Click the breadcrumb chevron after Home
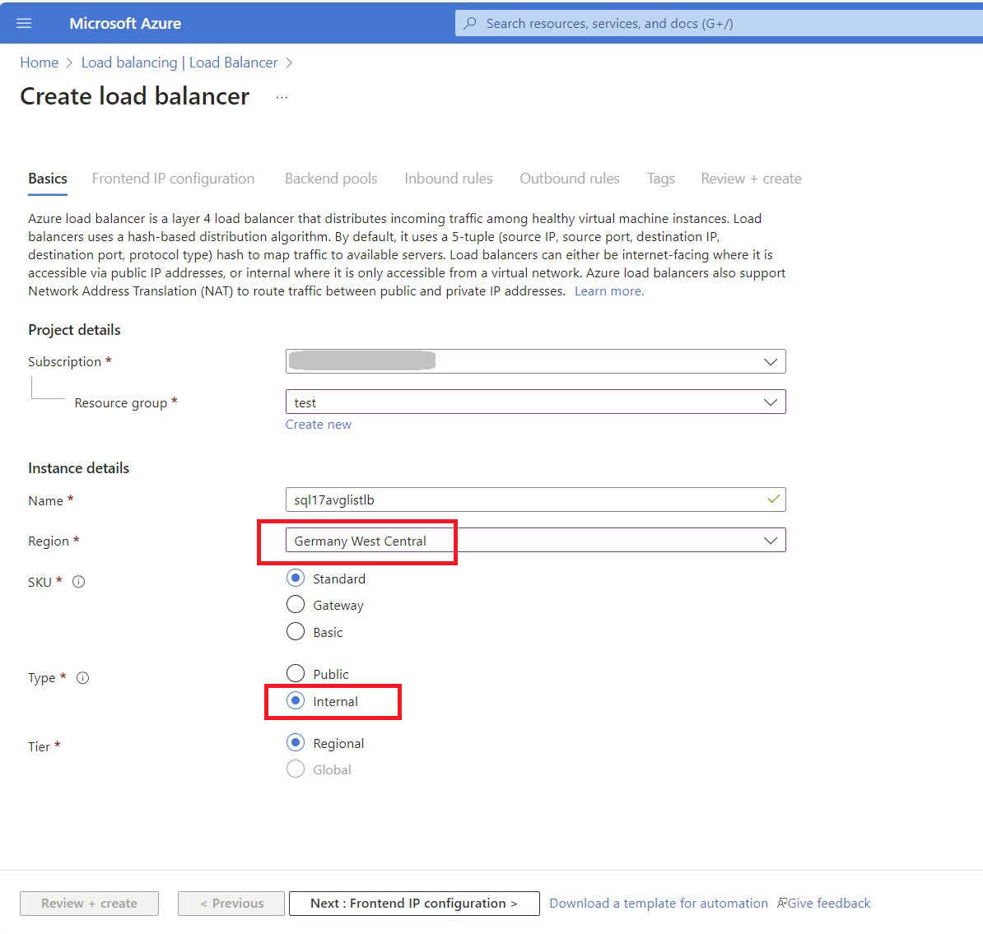983x934 pixels. click(x=69, y=63)
